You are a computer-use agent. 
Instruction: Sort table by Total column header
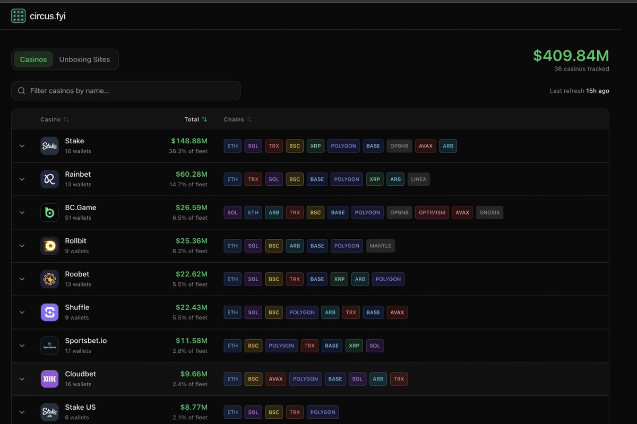click(196, 119)
